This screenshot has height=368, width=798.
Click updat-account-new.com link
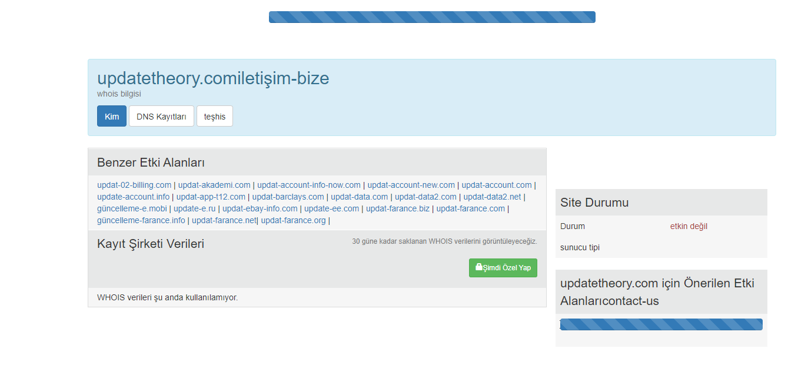(x=411, y=185)
